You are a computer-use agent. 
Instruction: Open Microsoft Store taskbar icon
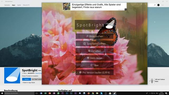(110, 93)
